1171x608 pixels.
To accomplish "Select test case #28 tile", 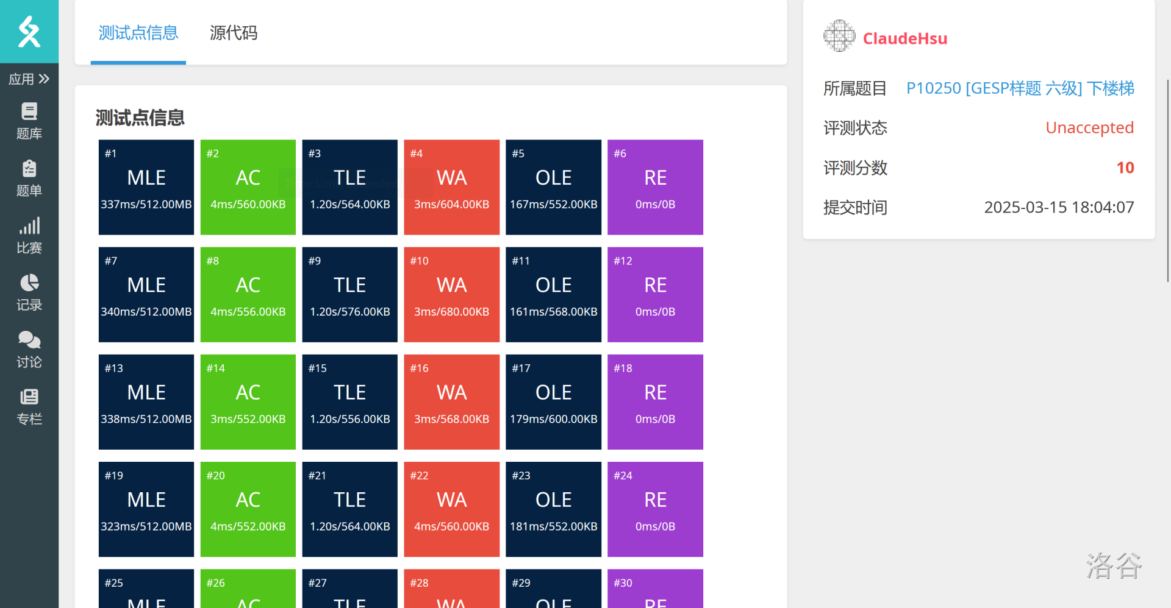I will 452,589.
